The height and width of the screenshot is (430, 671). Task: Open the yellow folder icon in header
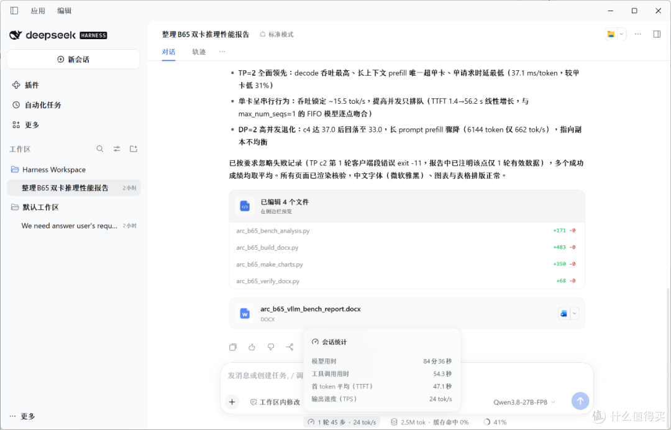pos(611,34)
